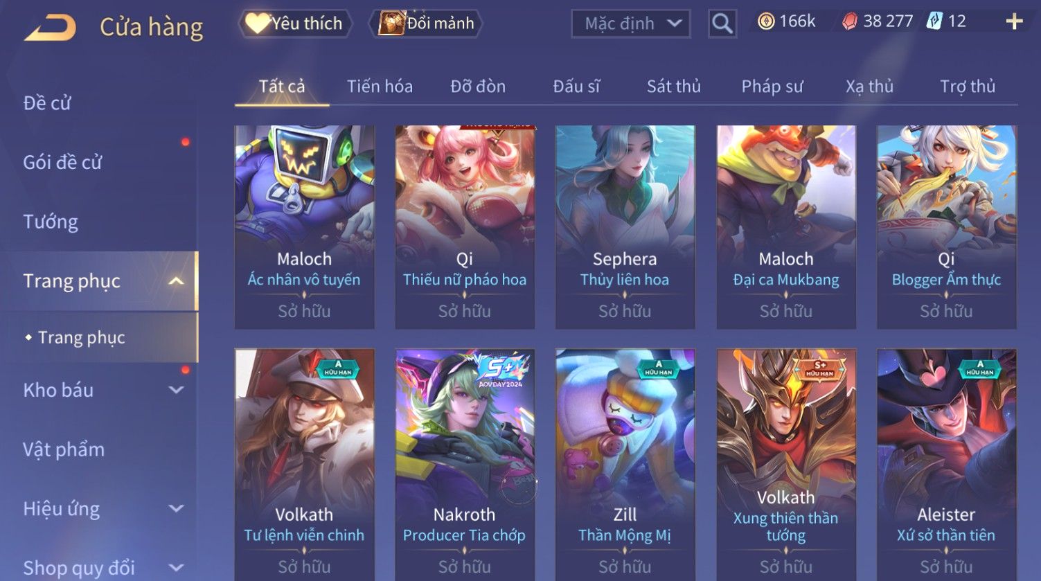This screenshot has width=1041, height=581.
Task: Open the Tướng sidebar menu
Action: click(x=51, y=222)
